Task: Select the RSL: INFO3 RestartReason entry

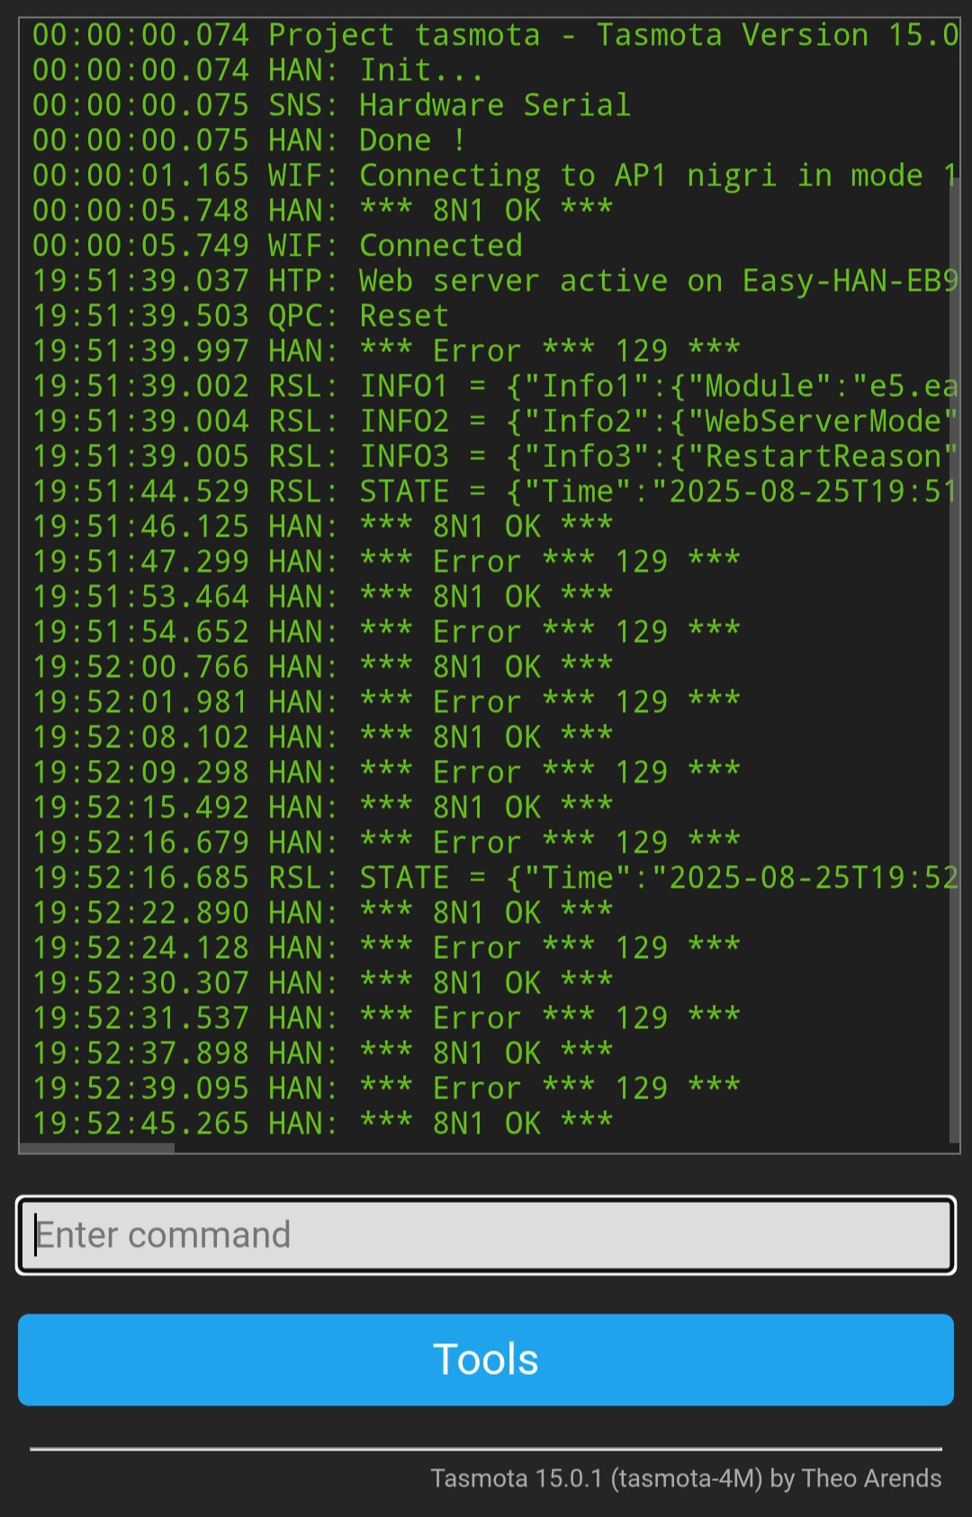Action: point(495,456)
